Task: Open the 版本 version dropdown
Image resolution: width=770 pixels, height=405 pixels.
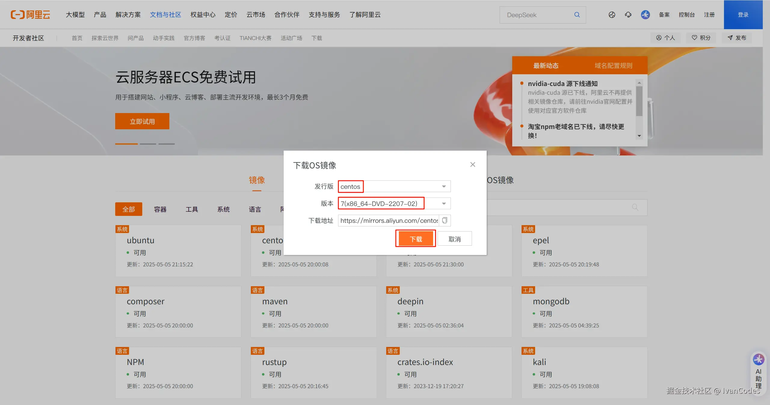Action: pos(444,203)
